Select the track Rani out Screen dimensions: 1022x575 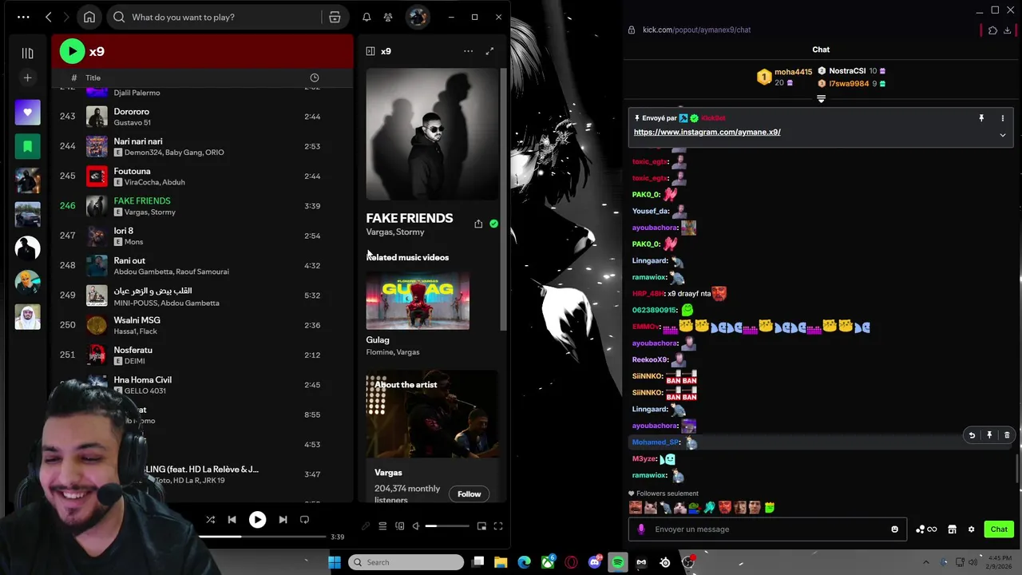click(x=204, y=265)
